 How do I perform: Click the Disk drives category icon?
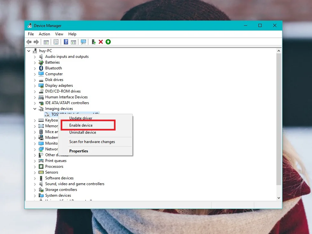pos(41,80)
